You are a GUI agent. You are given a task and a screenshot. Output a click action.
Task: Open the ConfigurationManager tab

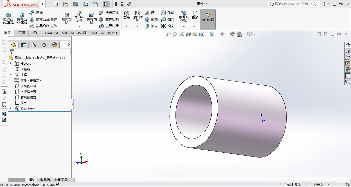pyautogui.click(x=34, y=45)
